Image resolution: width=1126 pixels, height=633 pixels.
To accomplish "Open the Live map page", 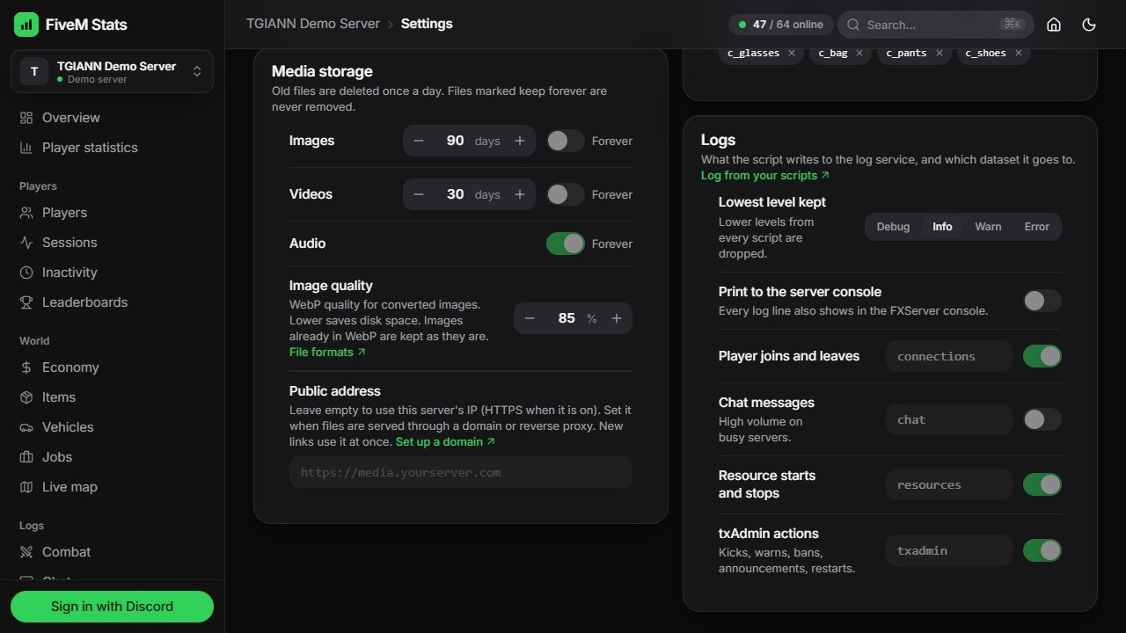I will 112,487.
